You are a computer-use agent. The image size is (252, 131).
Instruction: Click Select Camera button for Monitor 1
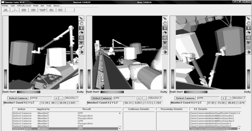pyautogui.click(x=18, y=98)
